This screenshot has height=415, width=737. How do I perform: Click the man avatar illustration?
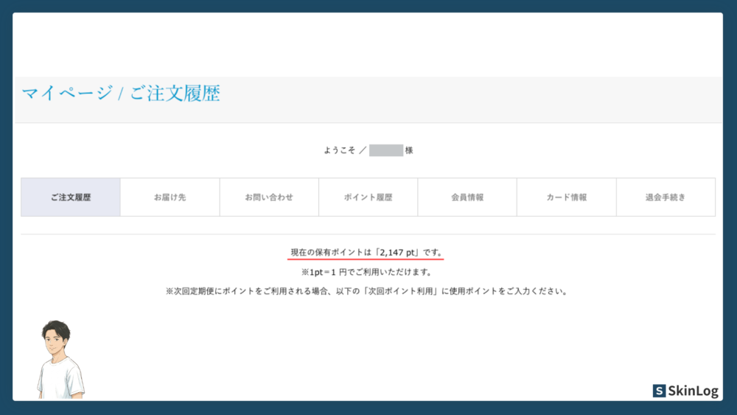pyautogui.click(x=60, y=358)
